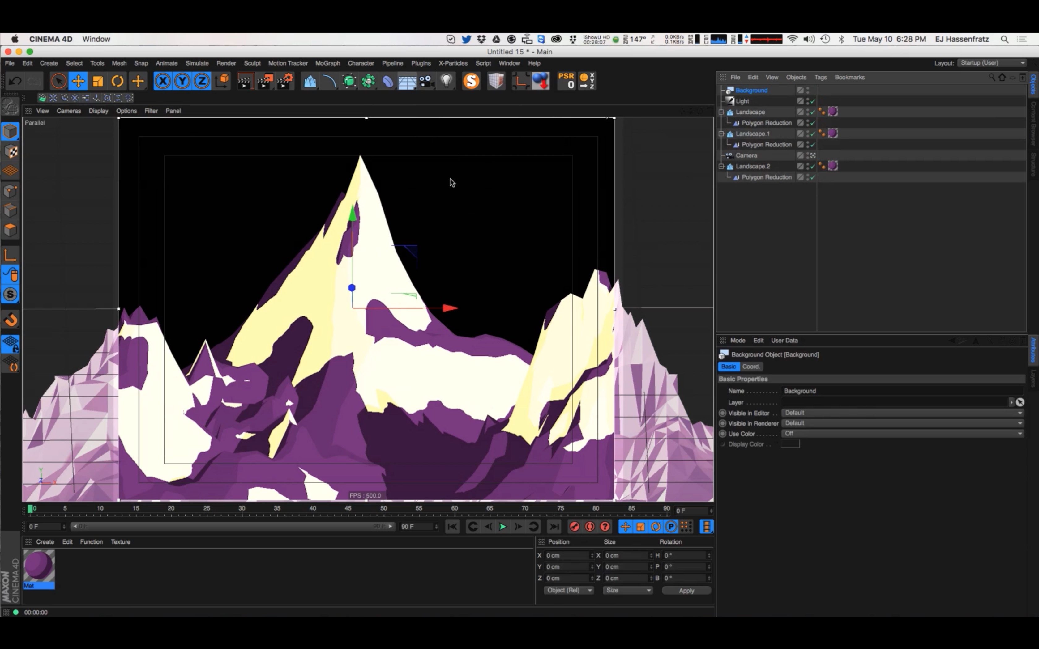Open Use Color dropdown
The width and height of the screenshot is (1039, 649).
coord(902,434)
